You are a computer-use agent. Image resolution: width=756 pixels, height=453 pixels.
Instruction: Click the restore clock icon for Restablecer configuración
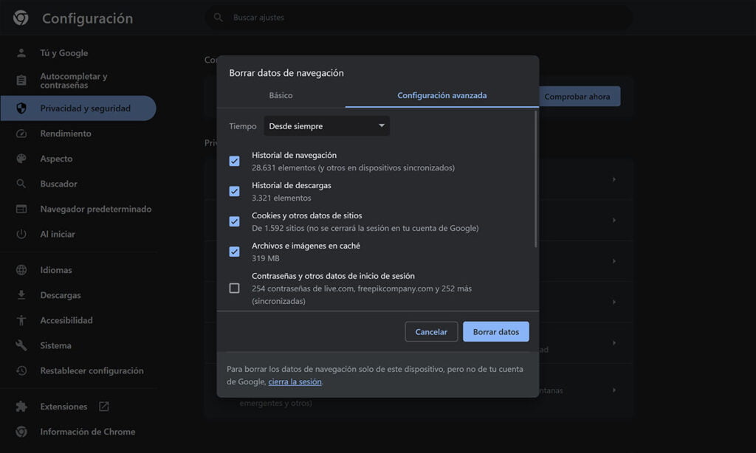coord(21,370)
